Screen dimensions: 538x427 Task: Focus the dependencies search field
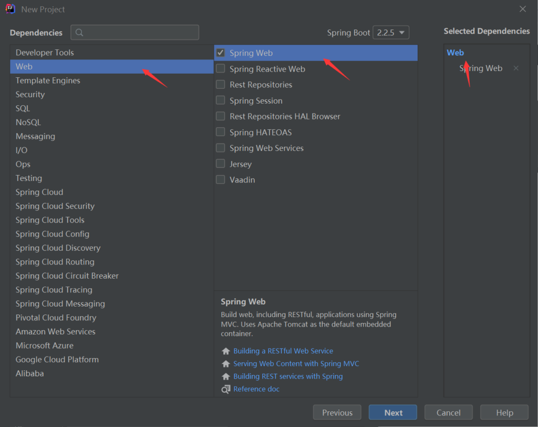(135, 32)
